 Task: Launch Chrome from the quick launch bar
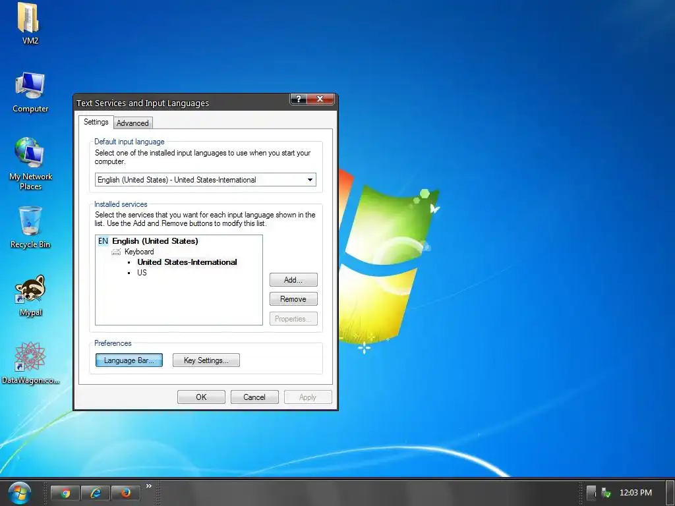[65, 493]
